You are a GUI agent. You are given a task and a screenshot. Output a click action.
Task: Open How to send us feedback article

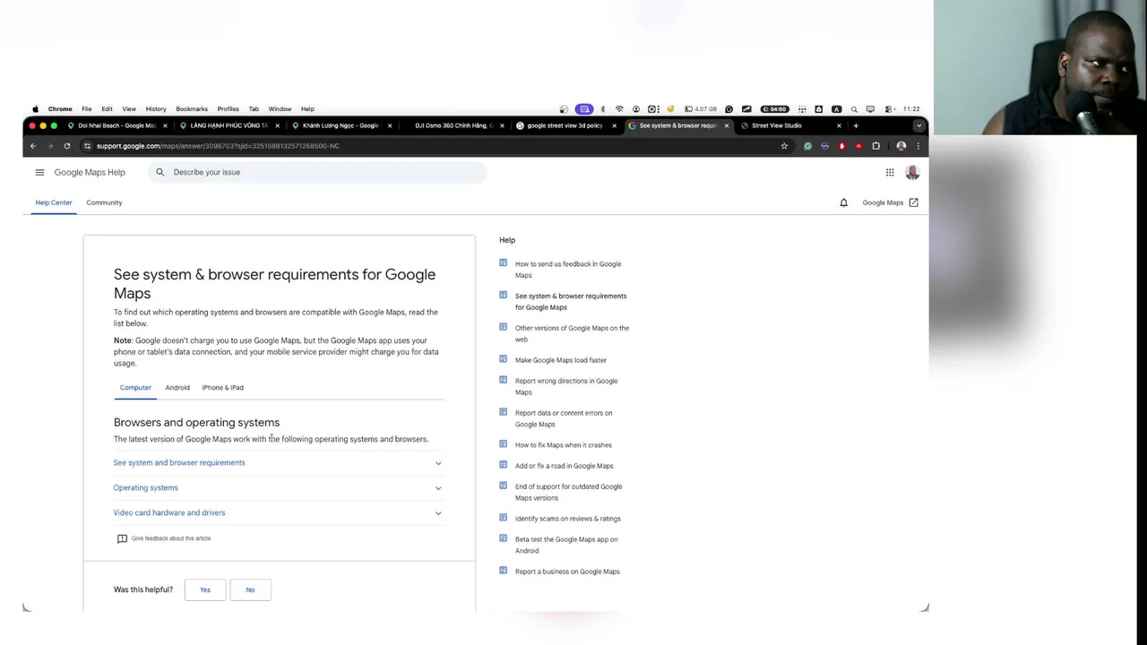[568, 270]
